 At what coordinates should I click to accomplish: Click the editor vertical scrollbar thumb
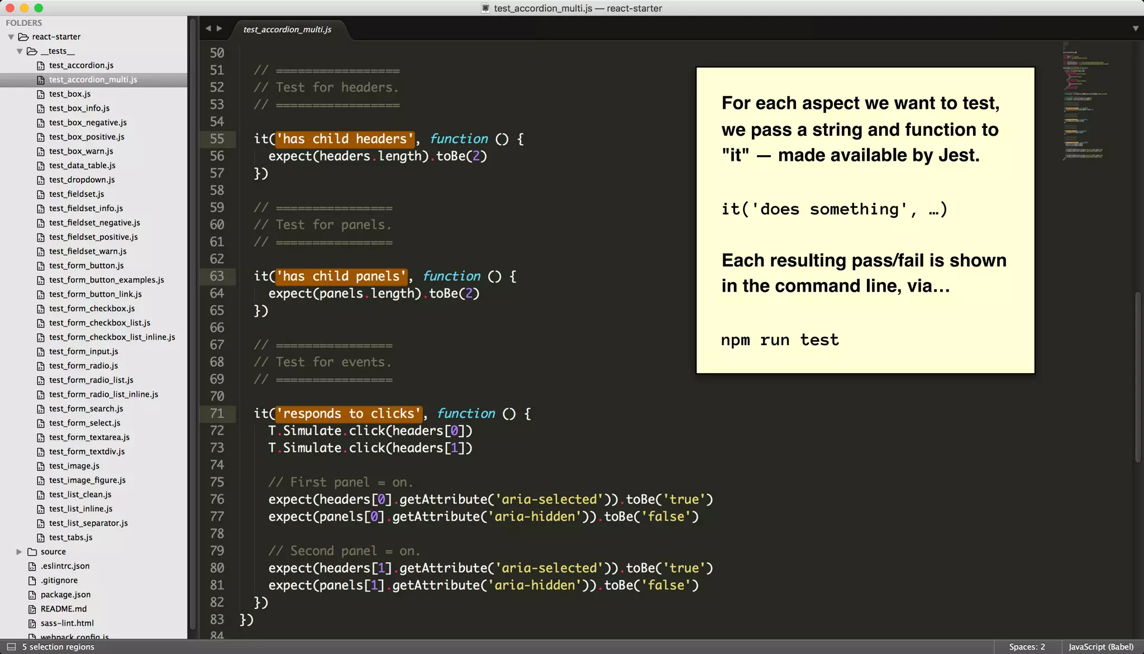click(1137, 377)
